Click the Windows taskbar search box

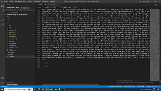tap(18, 89)
